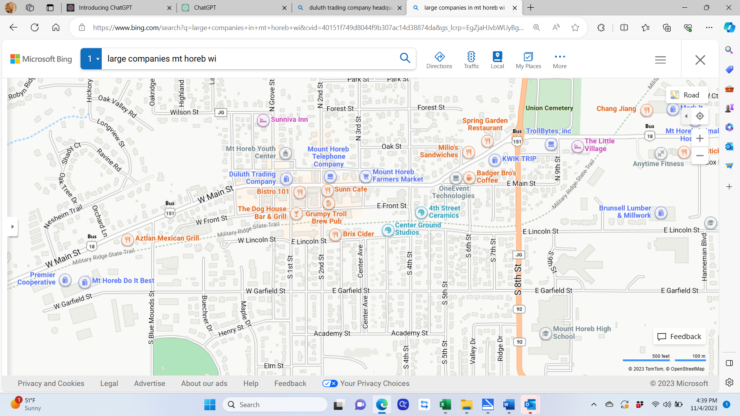Send map Feedback

[x=679, y=336]
